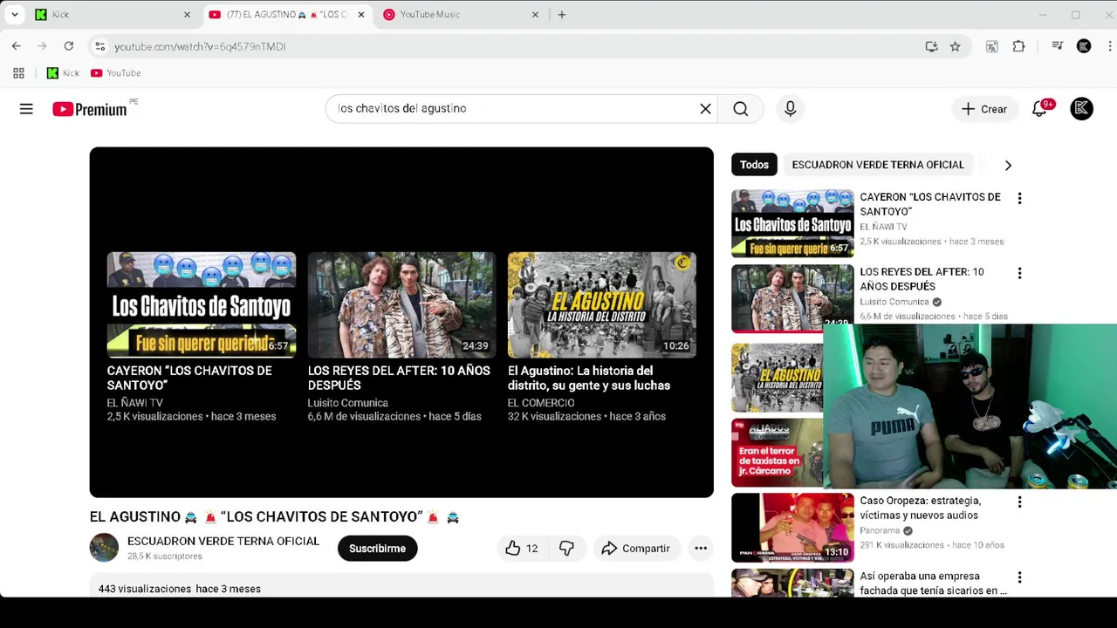Viewport: 1117px width, 628px height.
Task: Bookmark this page with the star icon
Action: point(955,46)
